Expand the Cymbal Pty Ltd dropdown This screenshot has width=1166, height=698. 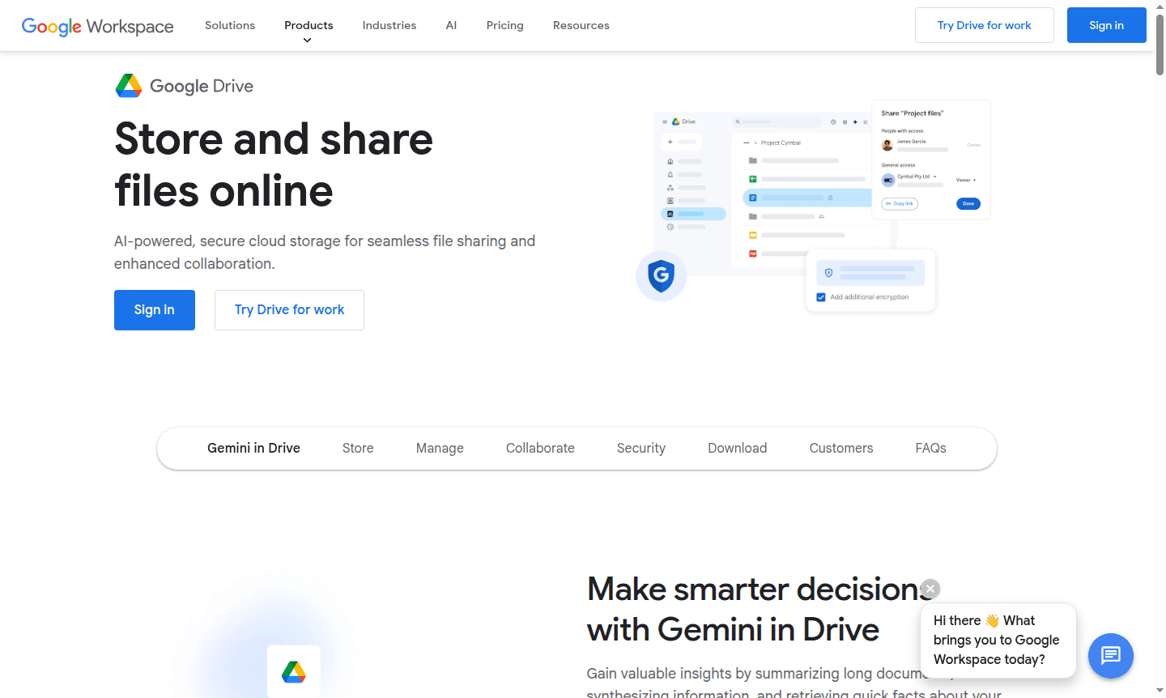(935, 177)
